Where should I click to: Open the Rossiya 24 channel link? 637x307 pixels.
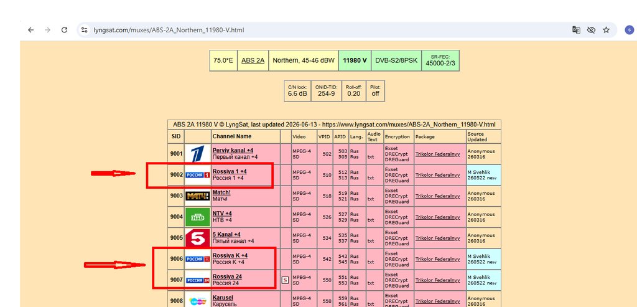227,277
